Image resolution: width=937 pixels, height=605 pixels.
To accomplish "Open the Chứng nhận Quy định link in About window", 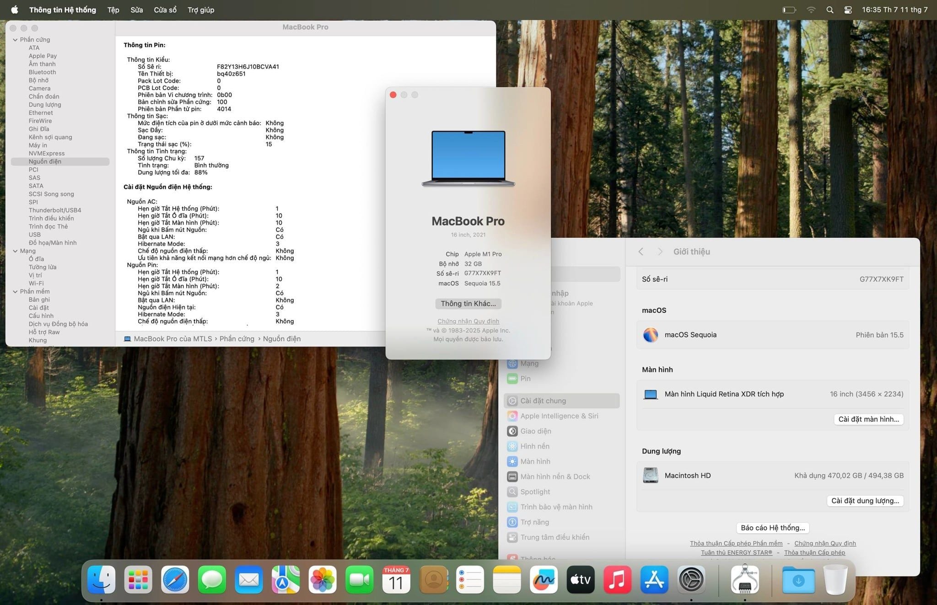I will pyautogui.click(x=468, y=321).
